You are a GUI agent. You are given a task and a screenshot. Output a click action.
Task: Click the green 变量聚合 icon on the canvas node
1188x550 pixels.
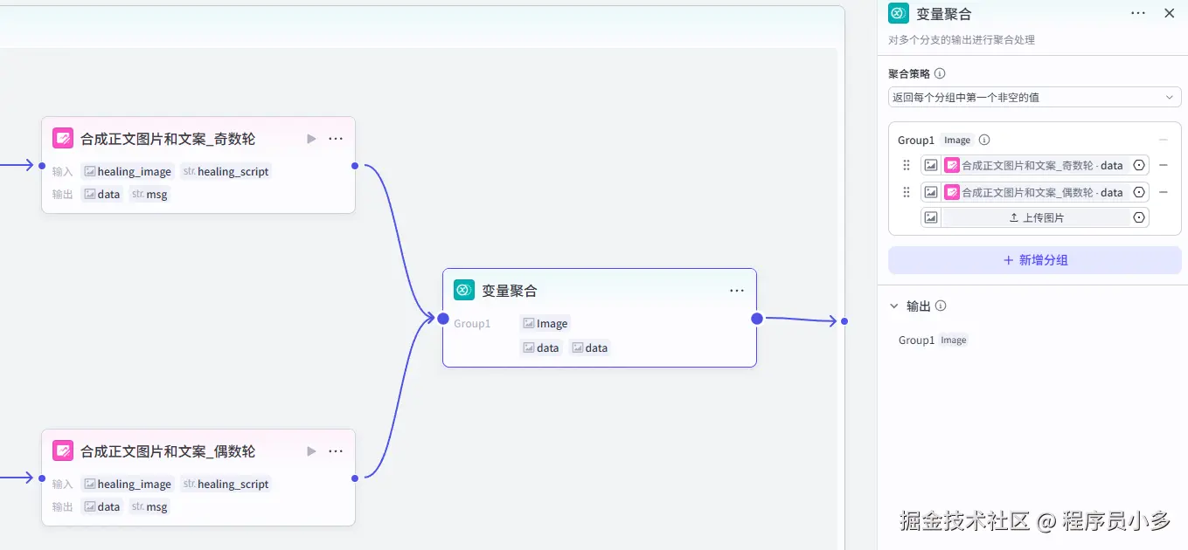pos(463,289)
